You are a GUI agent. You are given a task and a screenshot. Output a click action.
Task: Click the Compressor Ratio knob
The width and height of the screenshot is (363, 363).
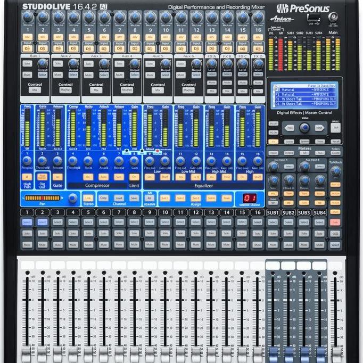coord(88,161)
